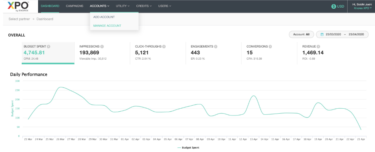Go to the Campaigns tab

tap(75, 6)
